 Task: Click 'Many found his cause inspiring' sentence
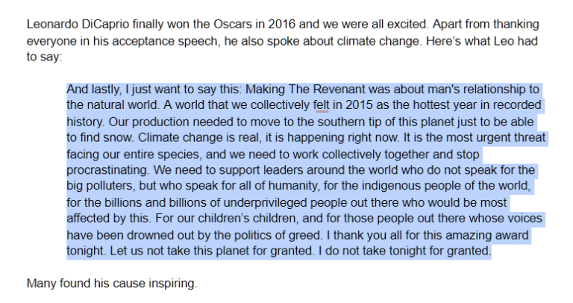click(112, 284)
